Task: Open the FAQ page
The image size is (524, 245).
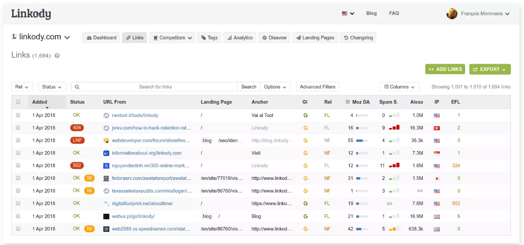Action: (x=394, y=13)
